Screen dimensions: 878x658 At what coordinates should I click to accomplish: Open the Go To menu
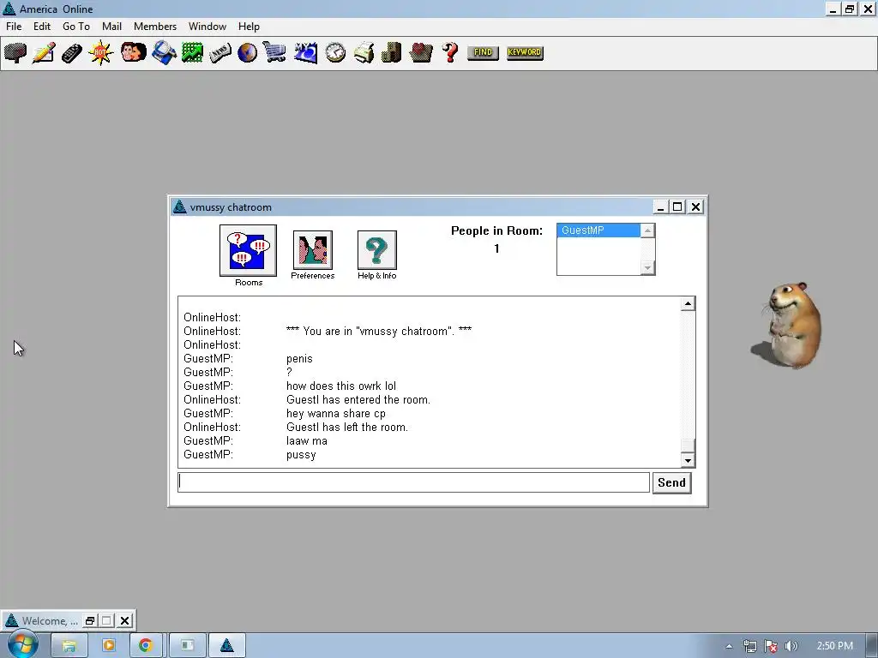click(76, 27)
